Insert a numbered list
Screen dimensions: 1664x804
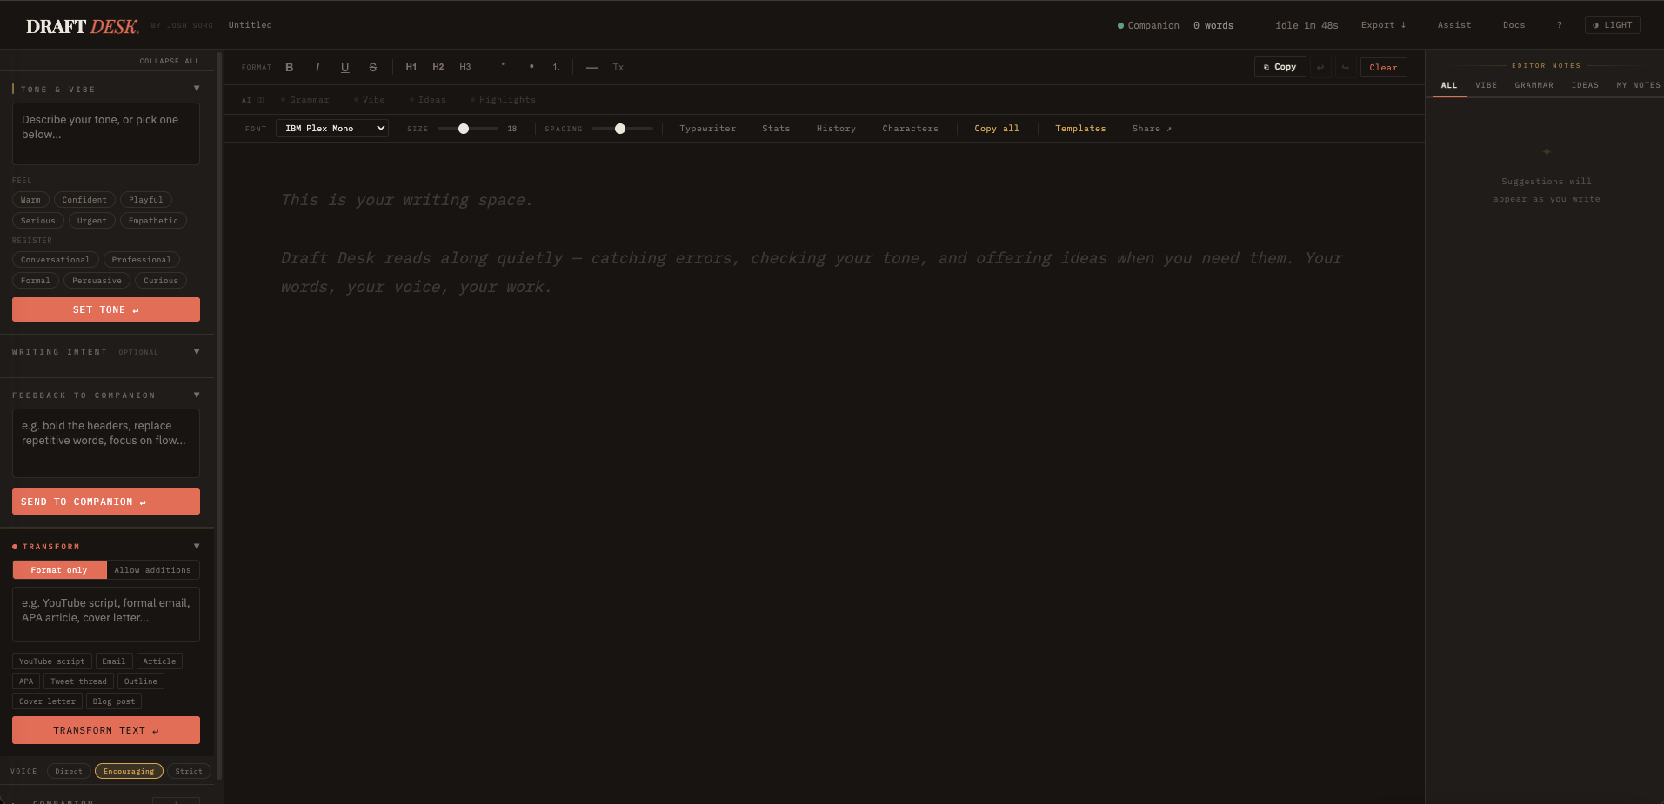click(556, 67)
